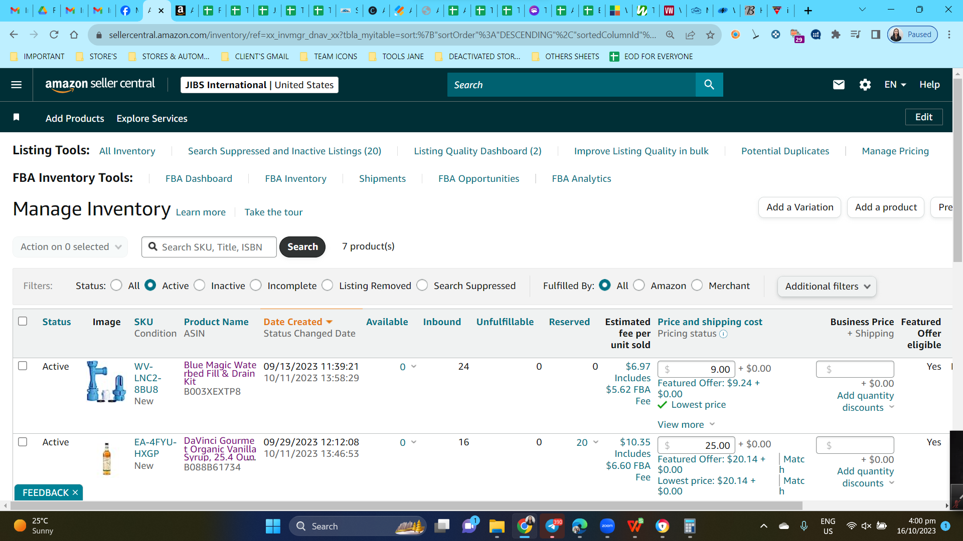
Task: Open the Seller Central hamburger menu
Action: tap(16, 85)
